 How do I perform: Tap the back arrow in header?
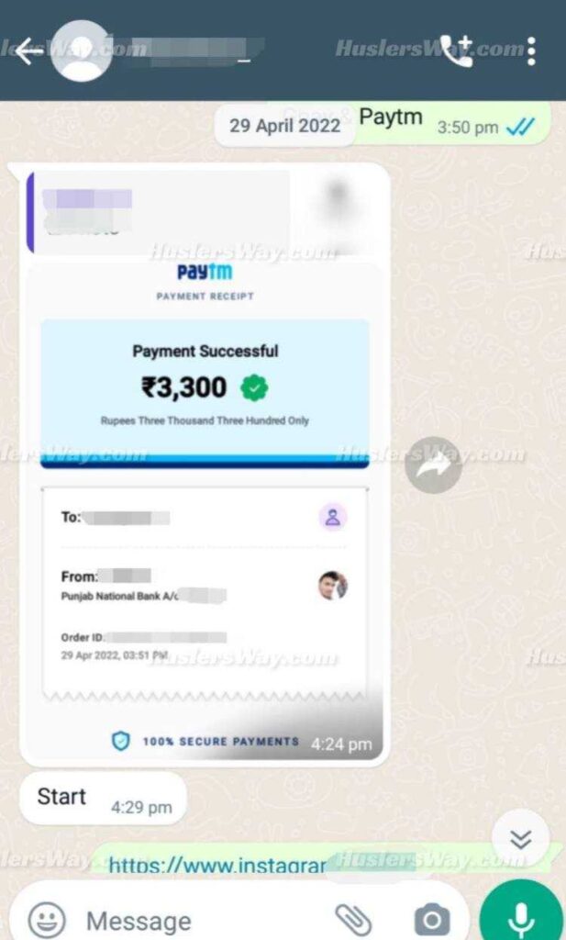coord(28,51)
